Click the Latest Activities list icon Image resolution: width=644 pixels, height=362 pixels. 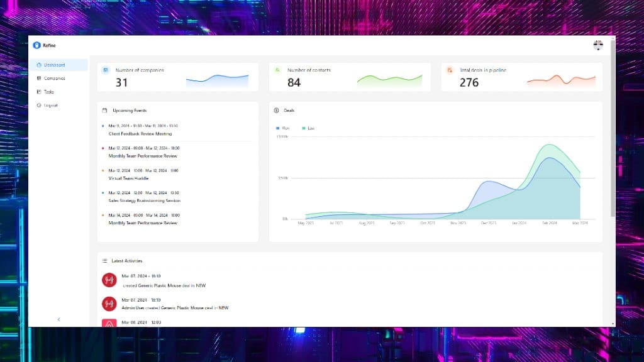tap(104, 261)
